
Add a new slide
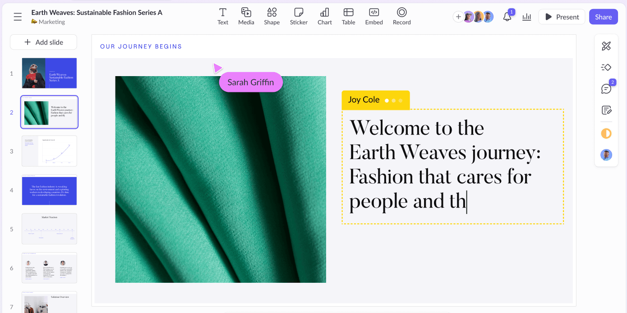[44, 42]
